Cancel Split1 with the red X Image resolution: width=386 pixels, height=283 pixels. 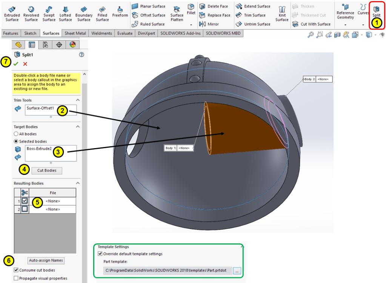point(25,64)
